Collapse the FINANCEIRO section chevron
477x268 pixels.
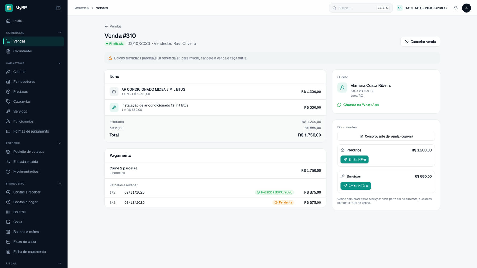[60, 184]
